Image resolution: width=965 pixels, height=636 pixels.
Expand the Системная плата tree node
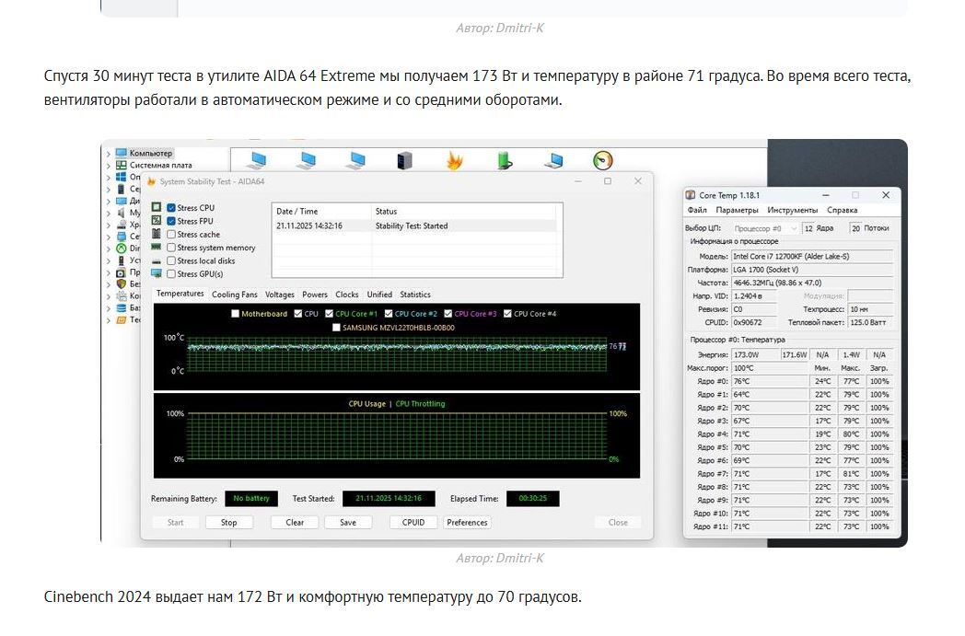[108, 166]
